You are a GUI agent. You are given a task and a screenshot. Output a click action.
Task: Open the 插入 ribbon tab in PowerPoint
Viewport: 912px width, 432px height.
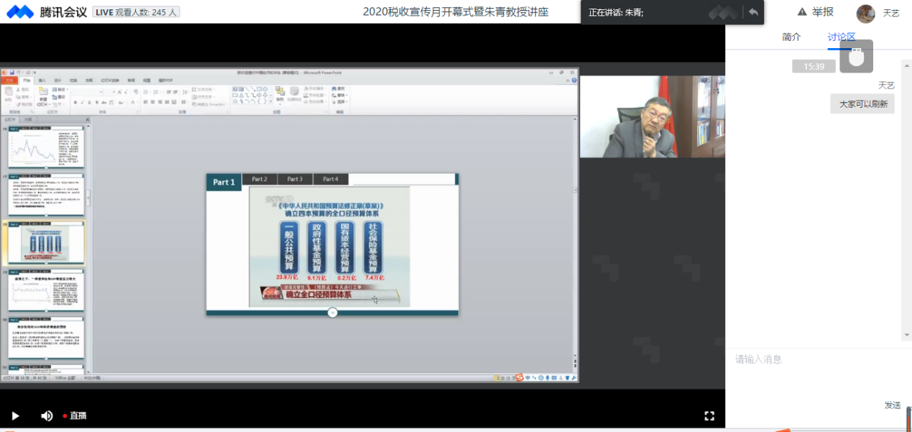[x=42, y=81]
